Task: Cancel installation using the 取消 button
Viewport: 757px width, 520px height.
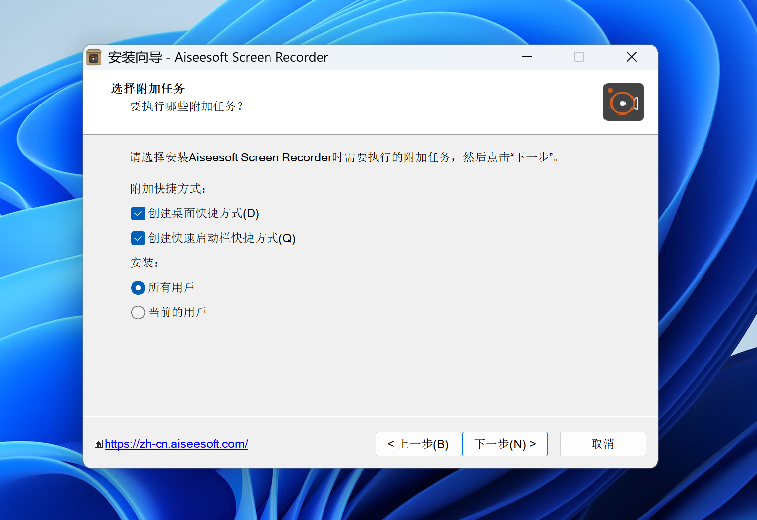Action: click(x=602, y=444)
